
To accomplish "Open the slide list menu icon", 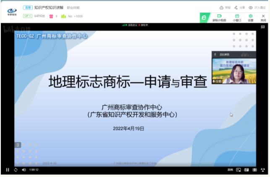I will tap(18, 144).
